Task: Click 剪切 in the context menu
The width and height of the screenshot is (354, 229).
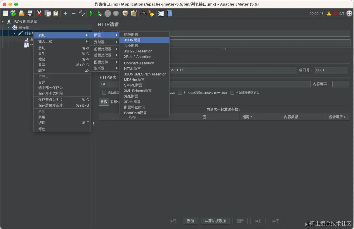Action: [x=62, y=48]
